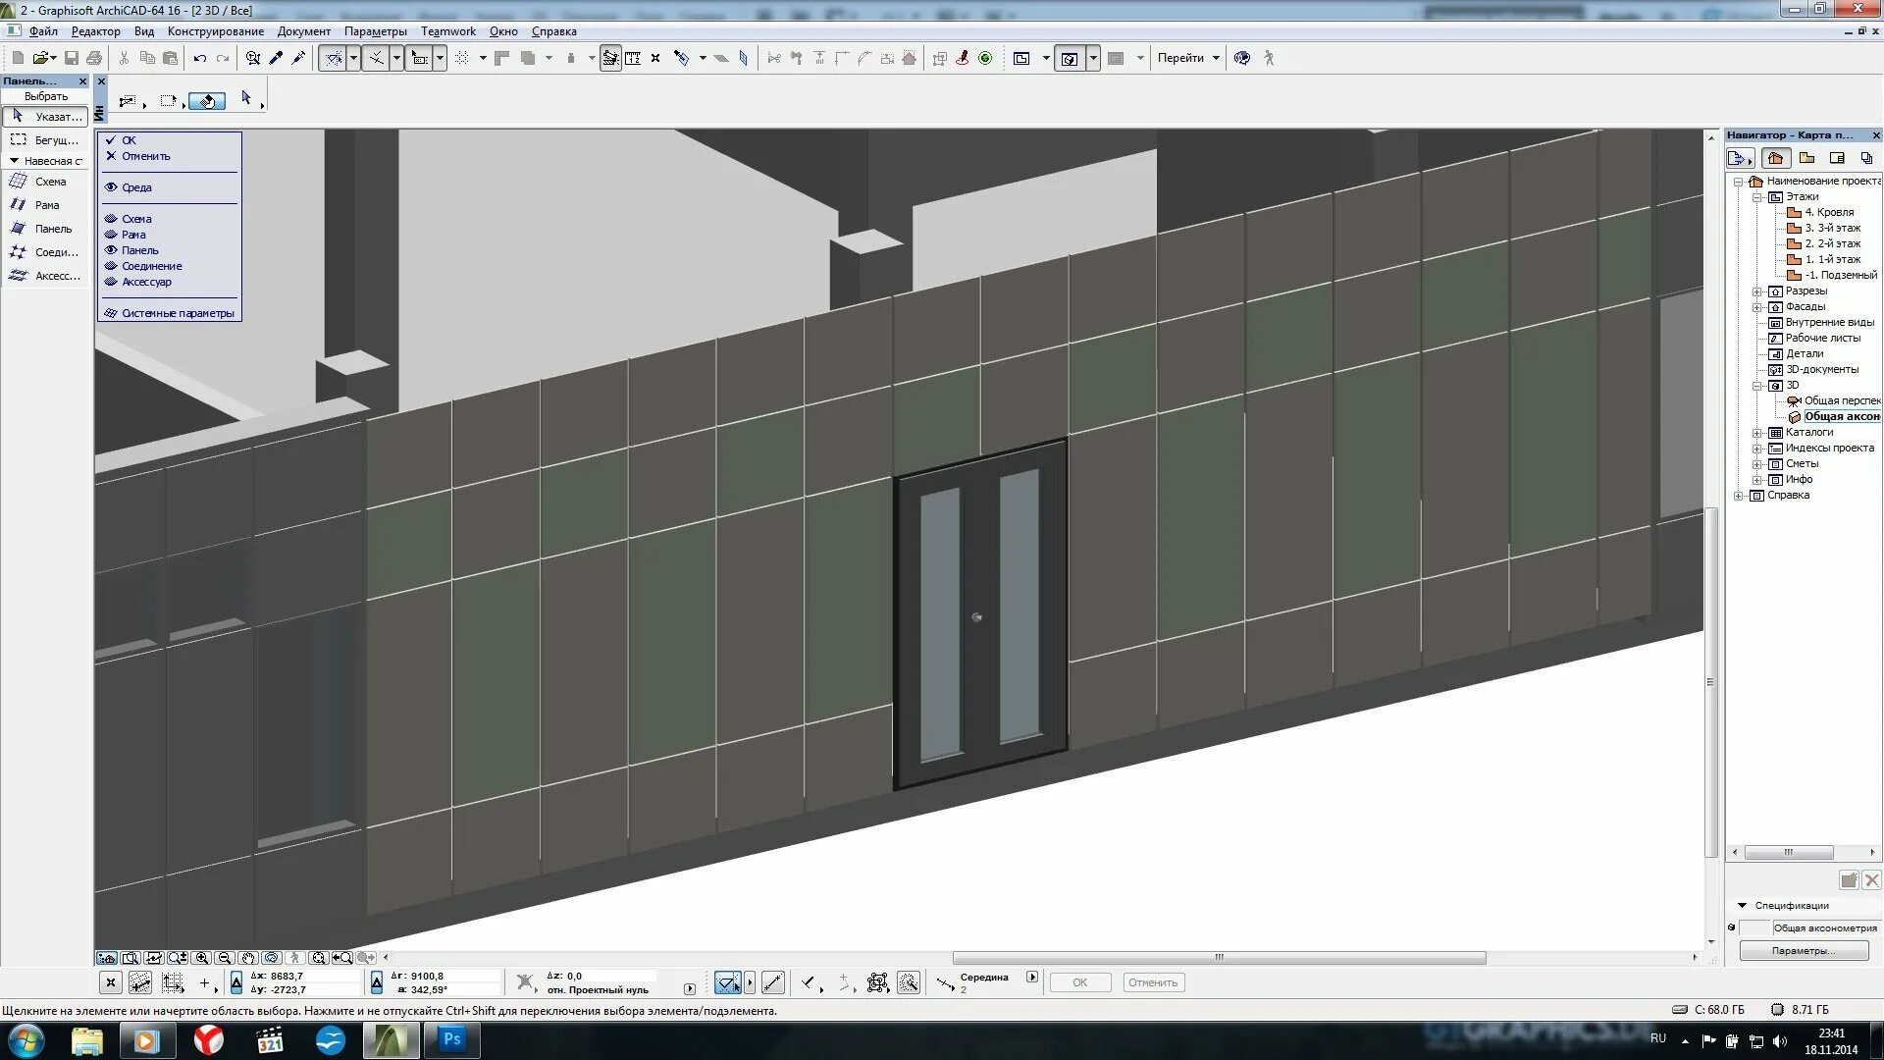
Task: Toggle visibility eye for Среда
Action: coord(111,187)
